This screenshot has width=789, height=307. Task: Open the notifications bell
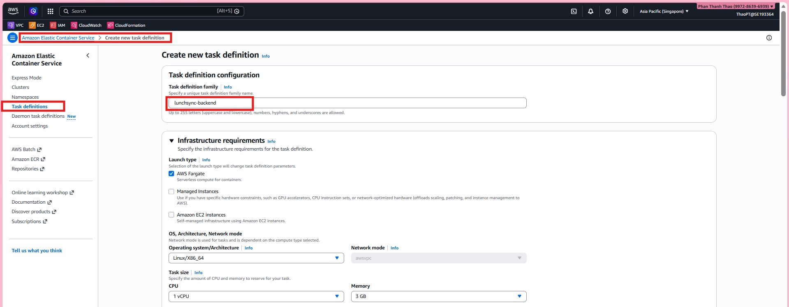(590, 12)
